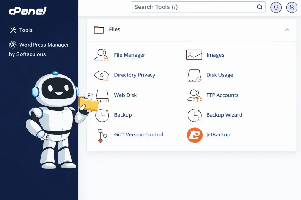The image size is (301, 200).
Task: Click the orange JetBackup icon
Action: coord(195,135)
